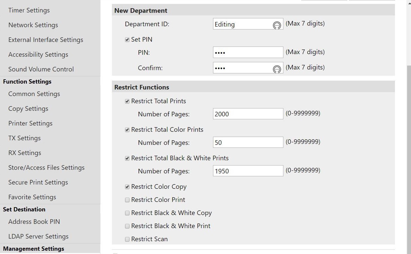Go to Secure Print Settings
The height and width of the screenshot is (254, 411).
click(38, 182)
